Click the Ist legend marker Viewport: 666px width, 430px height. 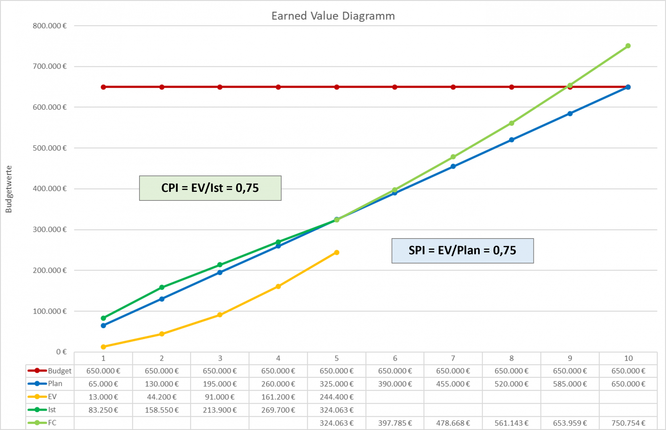tap(37, 410)
